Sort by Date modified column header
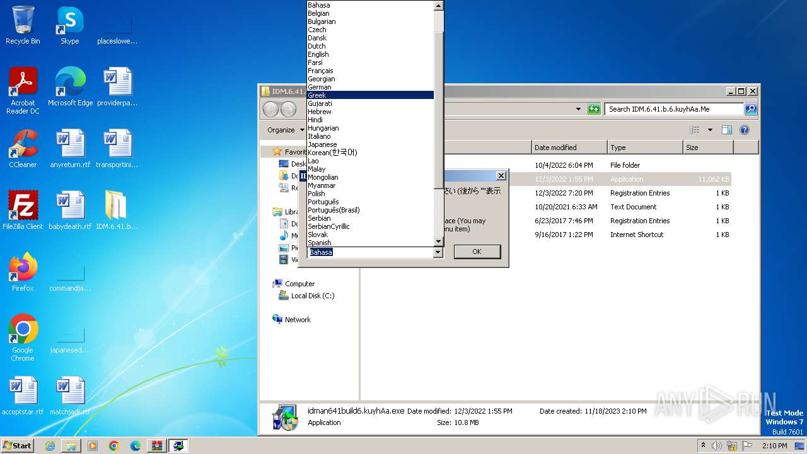 coord(569,148)
